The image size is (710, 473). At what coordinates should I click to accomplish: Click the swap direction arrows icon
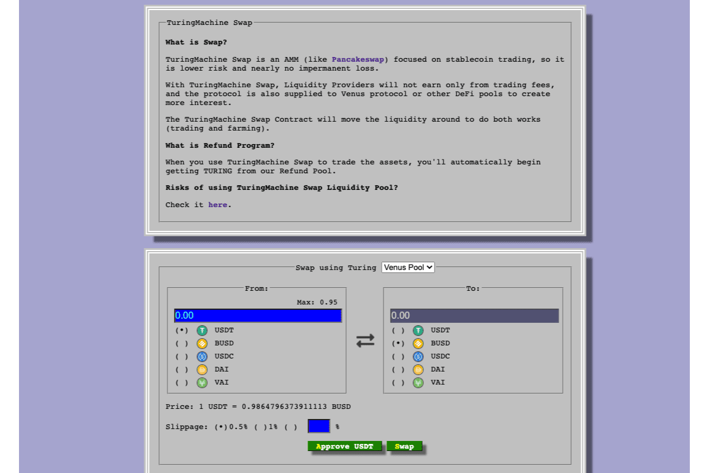pyautogui.click(x=365, y=341)
